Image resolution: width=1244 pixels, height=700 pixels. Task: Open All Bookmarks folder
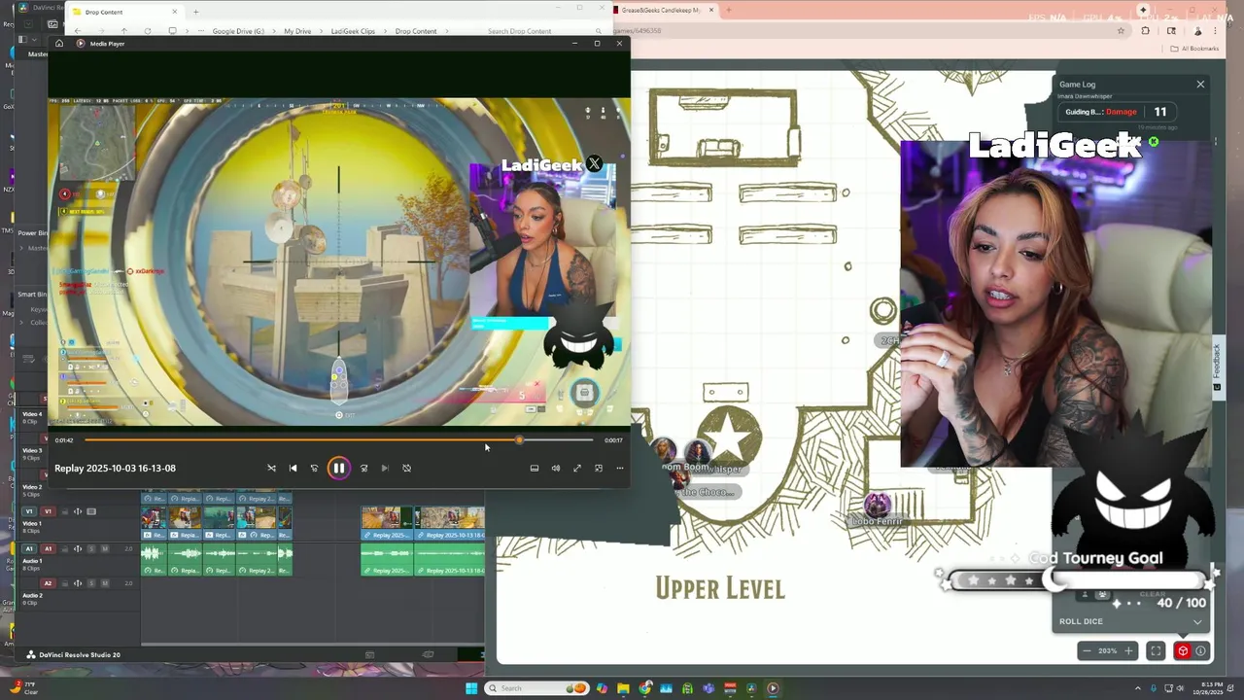1195,49
